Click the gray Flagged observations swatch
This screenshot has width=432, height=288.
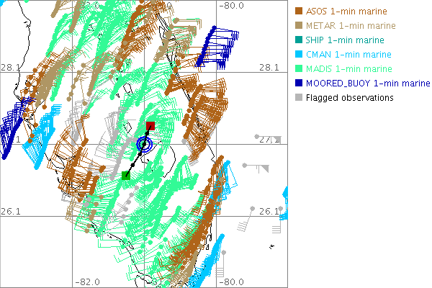click(299, 98)
